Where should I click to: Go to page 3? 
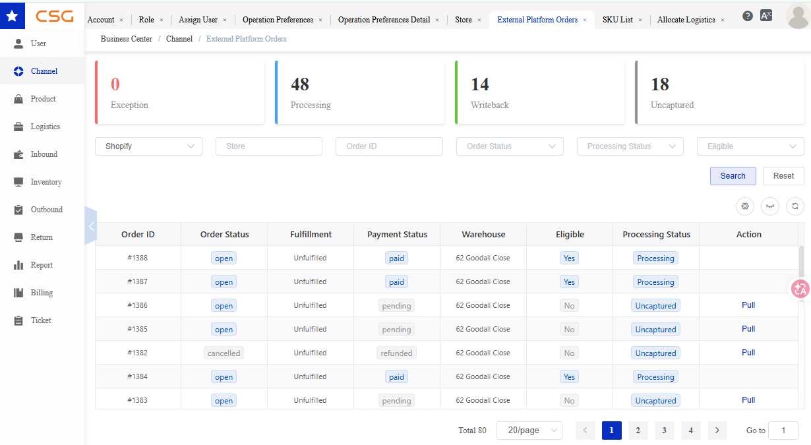[664, 430]
